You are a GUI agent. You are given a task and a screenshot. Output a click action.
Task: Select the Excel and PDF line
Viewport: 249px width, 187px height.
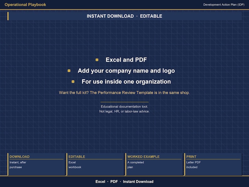tap(126, 60)
